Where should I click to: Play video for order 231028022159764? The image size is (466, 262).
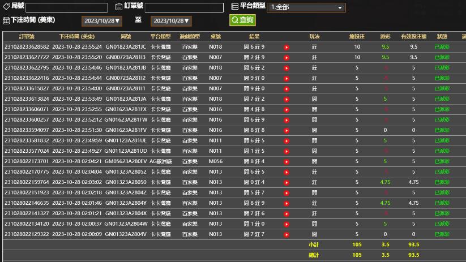coord(286,182)
